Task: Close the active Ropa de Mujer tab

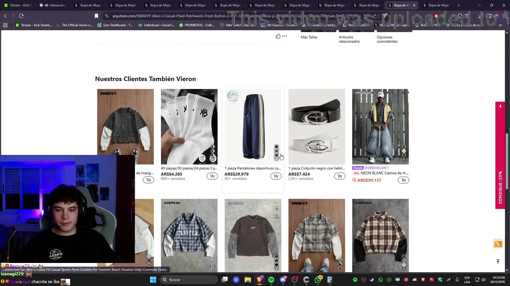Action: pos(414,5)
